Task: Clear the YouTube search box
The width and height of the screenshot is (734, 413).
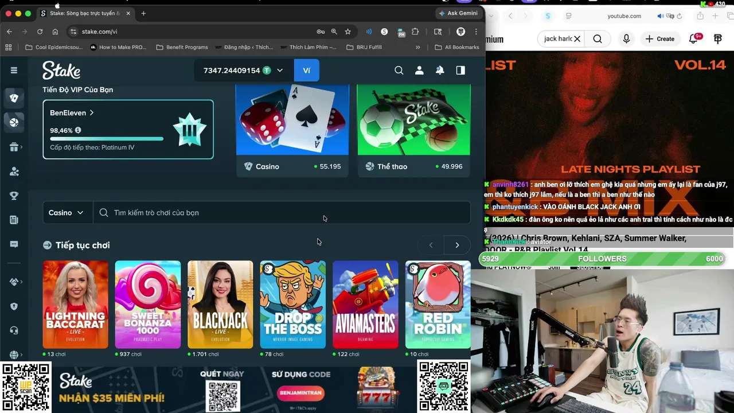Action: [x=577, y=38]
